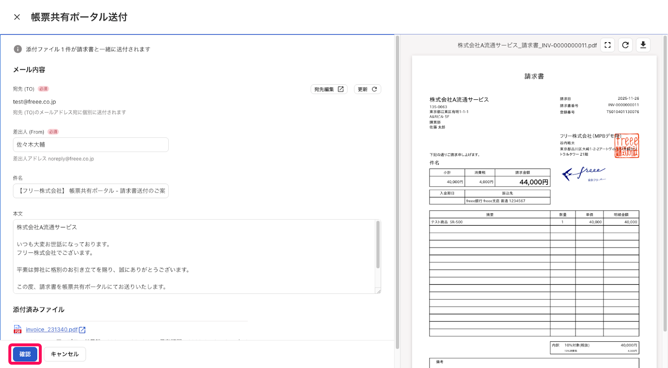Screen dimensions: 668x368
Task: Click the form panel vertical scrollbar
Action: click(x=397, y=192)
